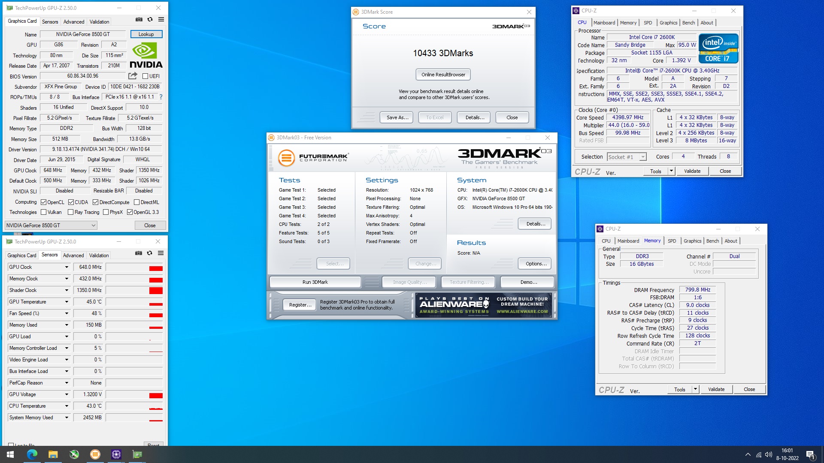The image size is (824, 463).
Task: Click the GPU Clock red sensor graph
Action: [134, 268]
